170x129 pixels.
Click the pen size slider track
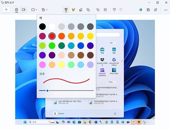[70, 91]
